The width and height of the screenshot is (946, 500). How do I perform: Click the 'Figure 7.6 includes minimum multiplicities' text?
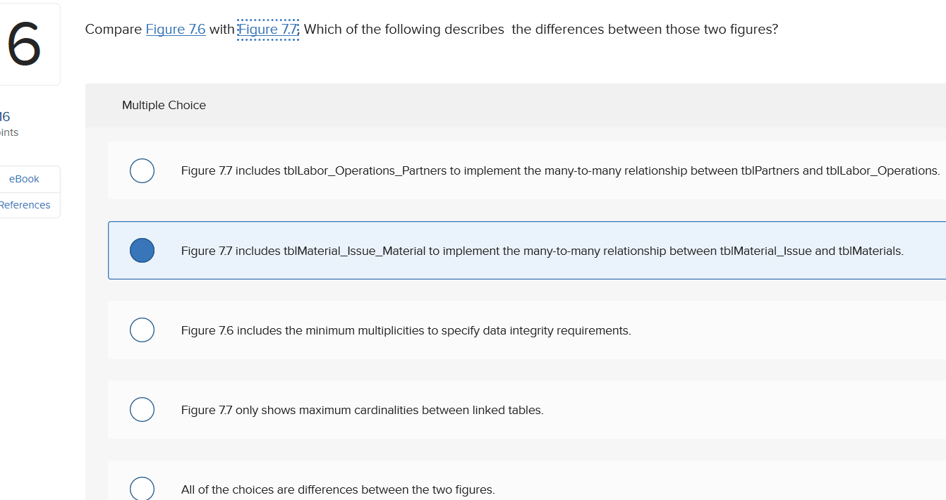(x=406, y=330)
